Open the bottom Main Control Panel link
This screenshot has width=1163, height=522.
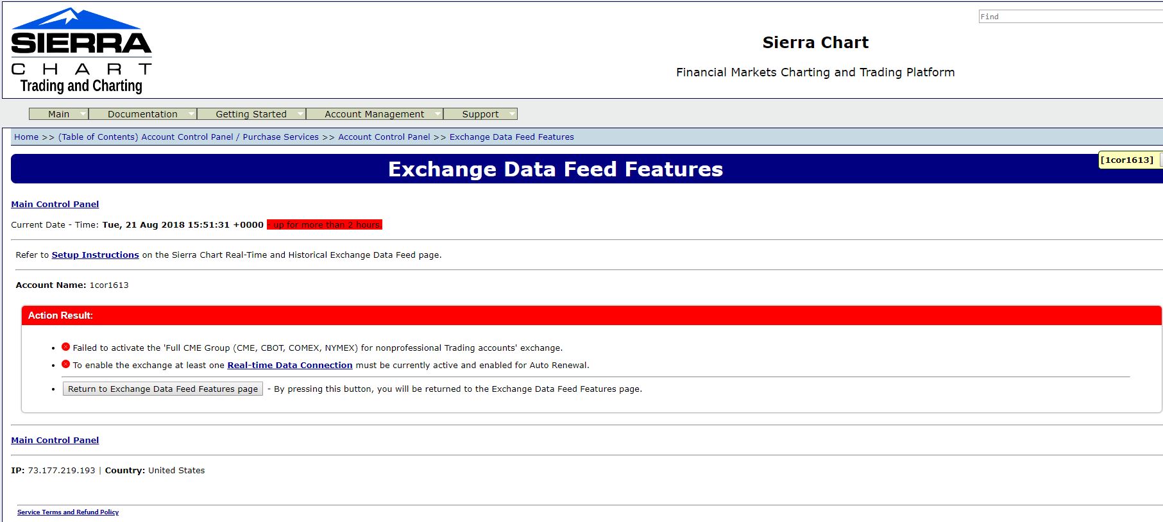click(x=55, y=441)
